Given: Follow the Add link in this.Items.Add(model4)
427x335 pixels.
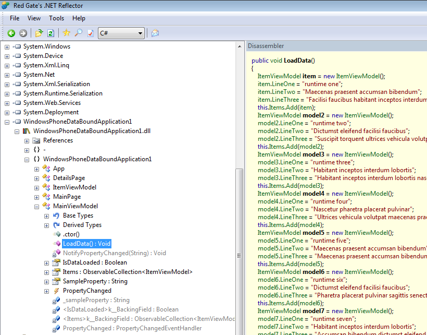Looking at the screenshot, I should [x=293, y=225].
